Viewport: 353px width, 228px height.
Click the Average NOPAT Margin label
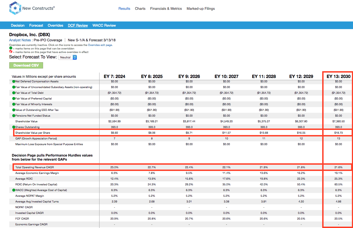[29, 196]
